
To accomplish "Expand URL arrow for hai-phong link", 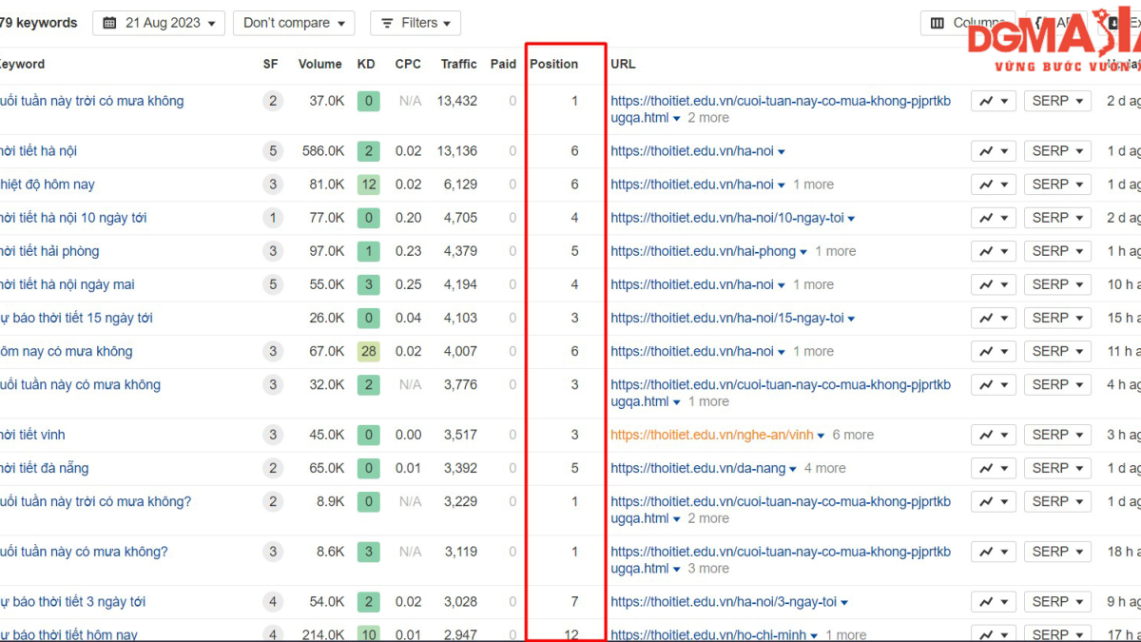I will (803, 252).
